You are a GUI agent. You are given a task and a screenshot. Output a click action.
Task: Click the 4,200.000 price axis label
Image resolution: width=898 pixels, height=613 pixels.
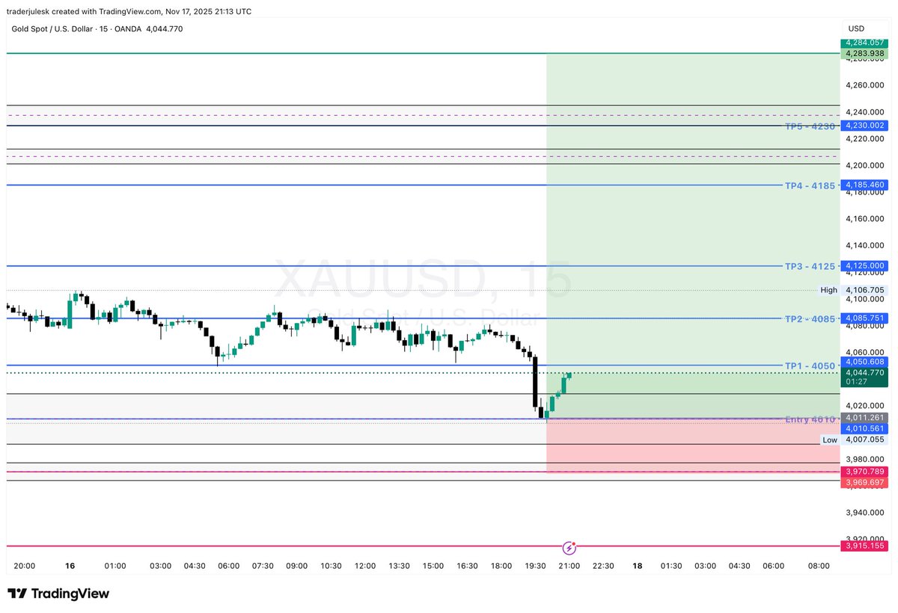coord(865,165)
